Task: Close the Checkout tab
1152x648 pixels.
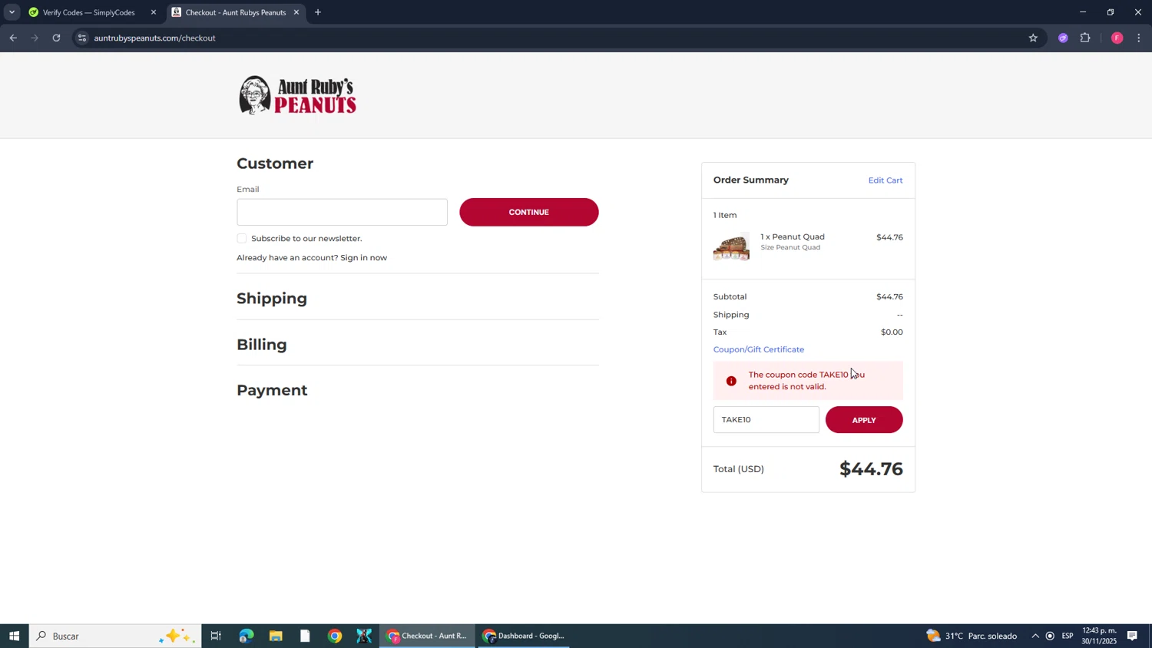Action: click(x=296, y=12)
